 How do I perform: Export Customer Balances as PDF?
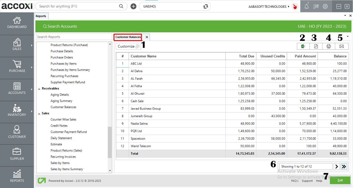pos(316,46)
